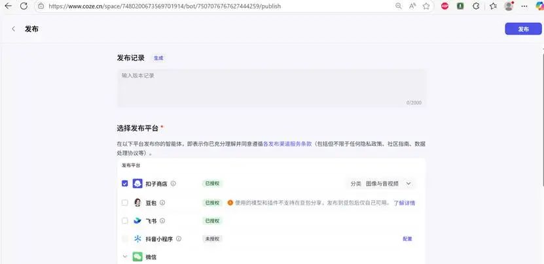Screen dimensions: 544x264
Task: Click the 未授权 tag beside 抖音小程序
Action: (x=212, y=239)
